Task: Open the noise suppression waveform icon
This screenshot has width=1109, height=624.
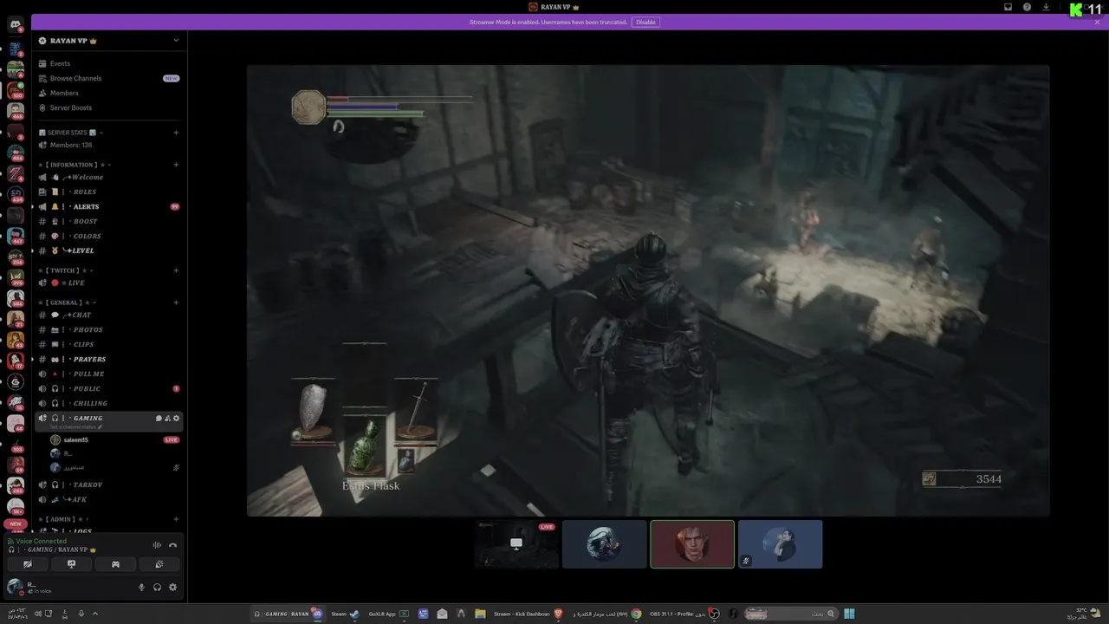Action: [x=157, y=545]
